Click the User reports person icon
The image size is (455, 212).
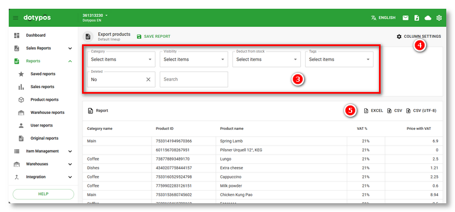point(21,125)
